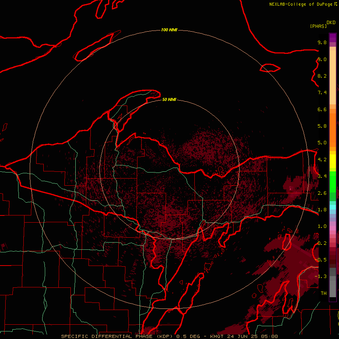The height and width of the screenshot is (339, 339).
Task: Click the 1.8 value on the color scale
Action: point(322,210)
